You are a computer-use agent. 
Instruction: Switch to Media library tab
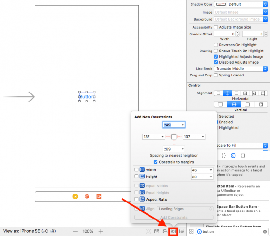tap(243, 156)
